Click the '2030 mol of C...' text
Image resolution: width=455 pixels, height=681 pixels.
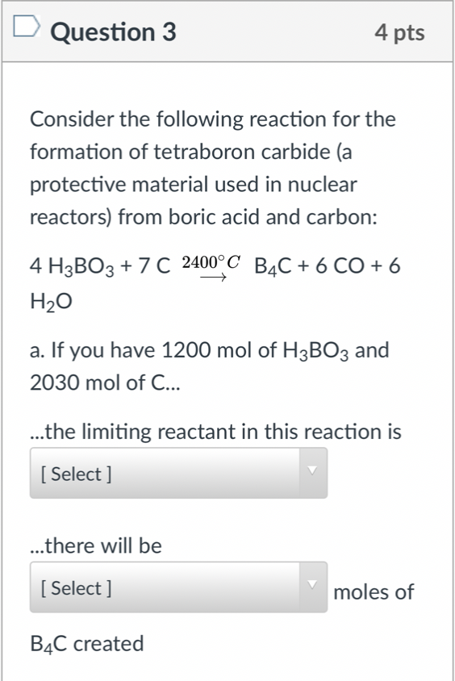tap(105, 382)
